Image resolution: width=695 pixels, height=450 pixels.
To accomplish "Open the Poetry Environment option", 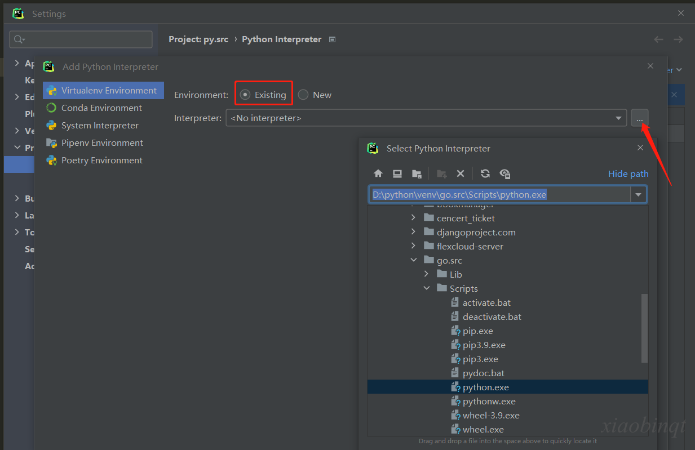I will 103,160.
